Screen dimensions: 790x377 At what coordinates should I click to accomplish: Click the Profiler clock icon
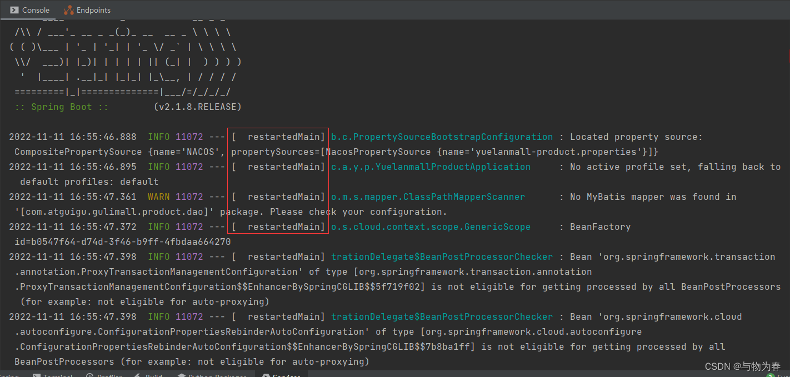point(90,375)
